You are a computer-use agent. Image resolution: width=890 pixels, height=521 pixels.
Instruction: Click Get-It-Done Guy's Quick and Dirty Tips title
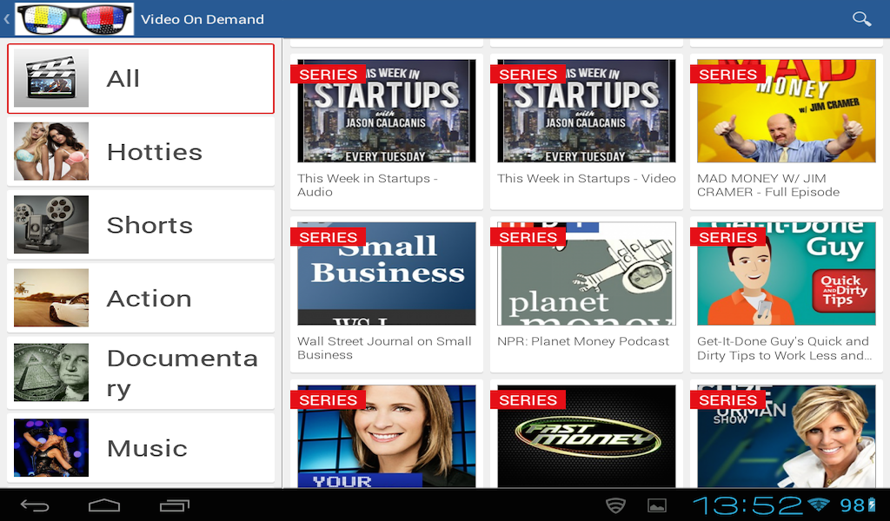[x=784, y=348]
